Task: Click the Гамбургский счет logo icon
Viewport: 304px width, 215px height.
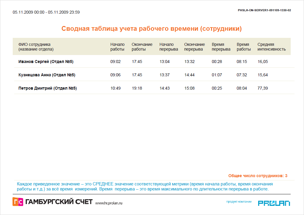Action: click(x=18, y=202)
